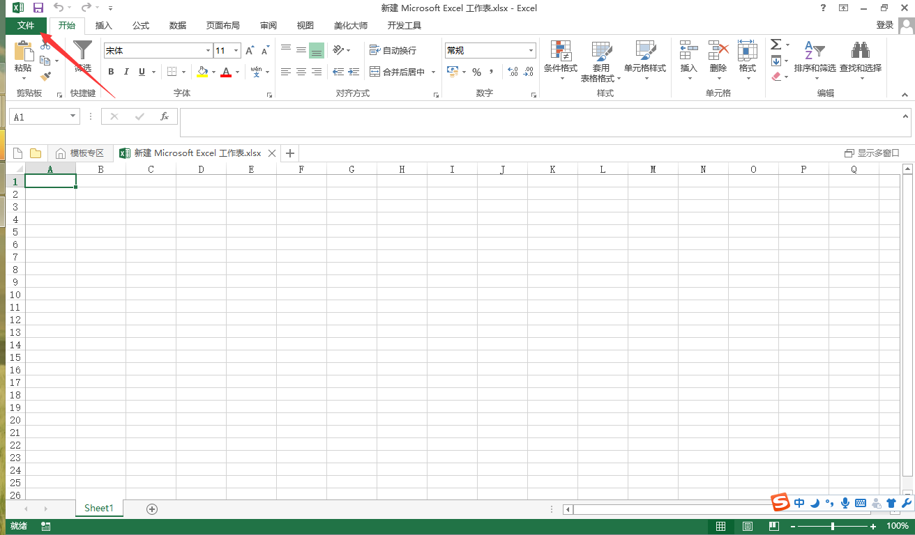Image resolution: width=915 pixels, height=535 pixels.
Task: Click the percent style icon
Action: pos(477,72)
